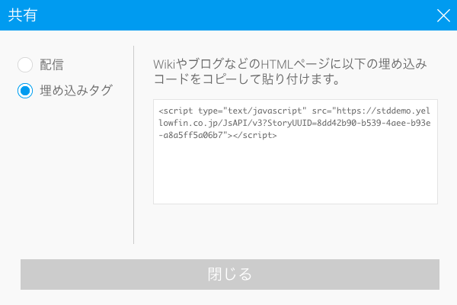Click the blue title bar of the dialog

click(x=228, y=15)
